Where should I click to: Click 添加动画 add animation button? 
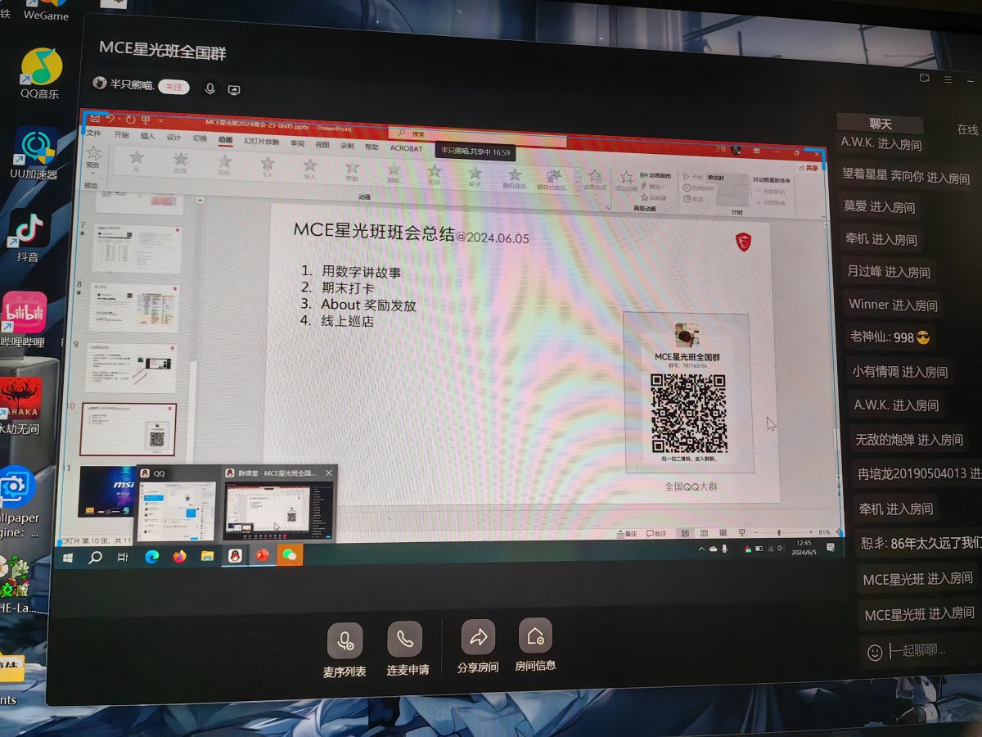click(626, 181)
